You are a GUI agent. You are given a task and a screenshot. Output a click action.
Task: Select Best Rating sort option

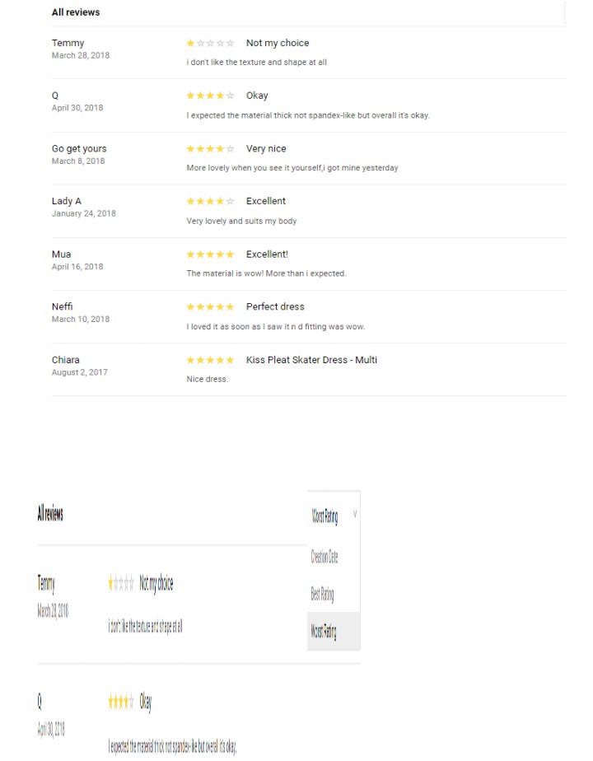(322, 594)
